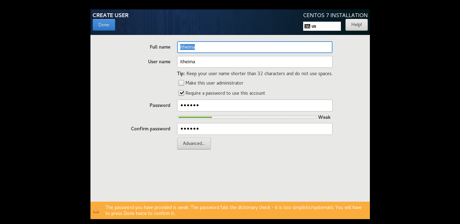This screenshot has height=224, width=460.
Task: Click into the Password field
Action: (x=255, y=106)
